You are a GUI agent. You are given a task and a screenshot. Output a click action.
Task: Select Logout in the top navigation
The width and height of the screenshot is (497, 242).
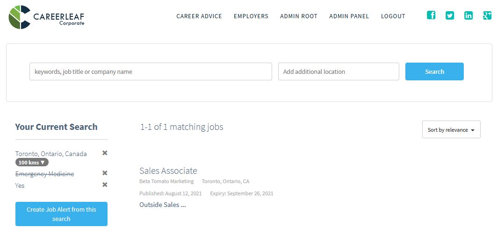[x=393, y=16]
